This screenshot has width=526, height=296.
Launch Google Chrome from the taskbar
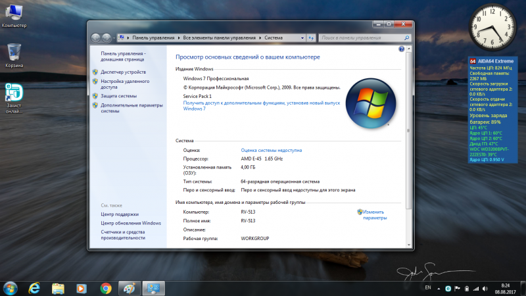click(x=105, y=287)
